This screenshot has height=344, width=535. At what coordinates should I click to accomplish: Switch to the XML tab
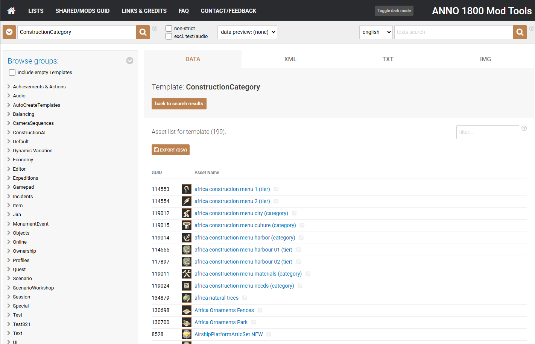[x=290, y=59]
